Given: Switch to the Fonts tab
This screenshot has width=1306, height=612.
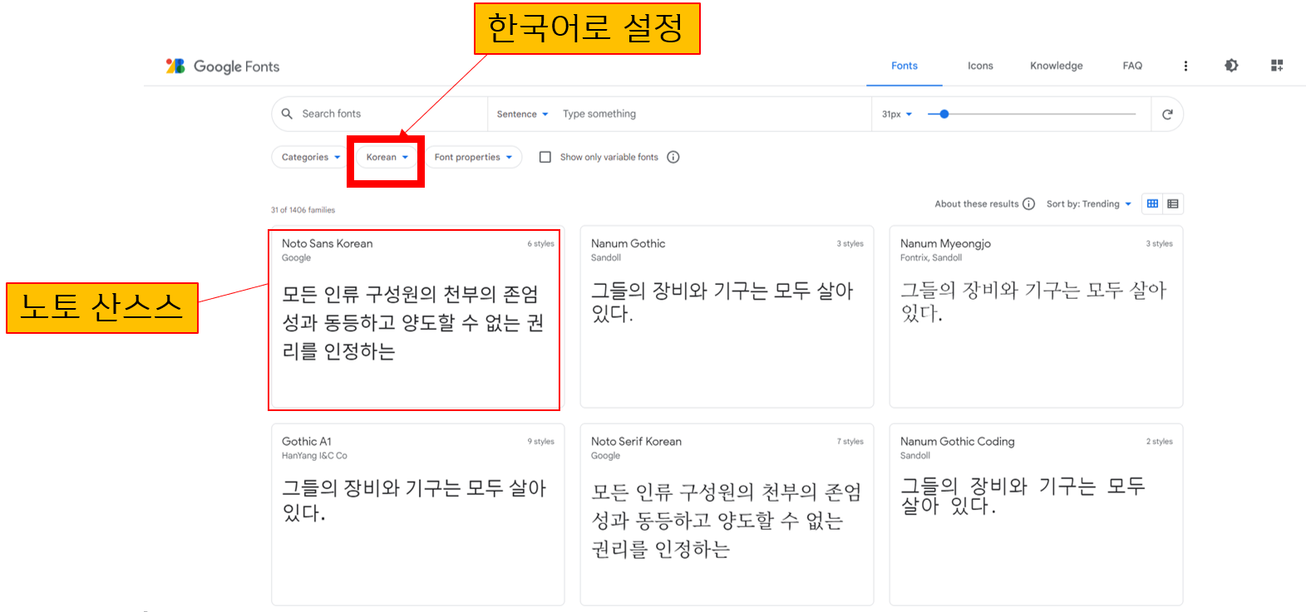Looking at the screenshot, I should 904,66.
